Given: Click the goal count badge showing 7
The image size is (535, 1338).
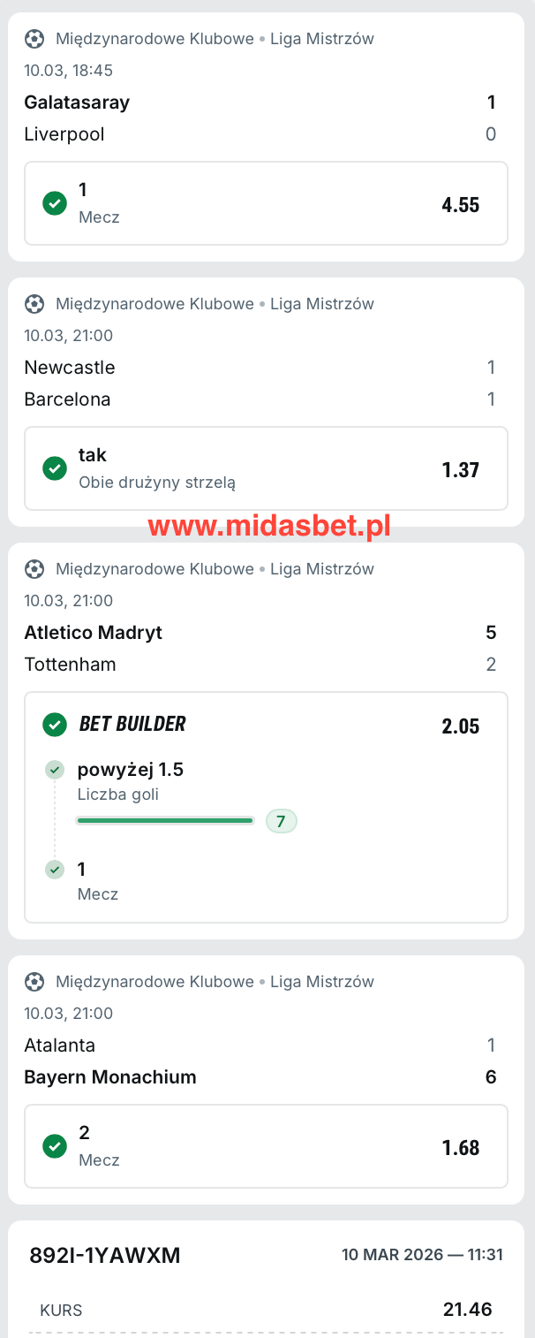Looking at the screenshot, I should click(x=282, y=822).
